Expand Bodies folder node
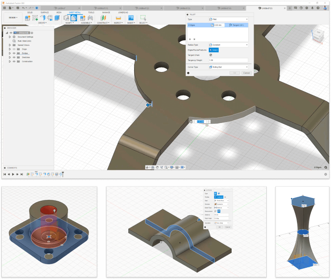Image resolution: width=331 pixels, height=279 pixels. 10,53
